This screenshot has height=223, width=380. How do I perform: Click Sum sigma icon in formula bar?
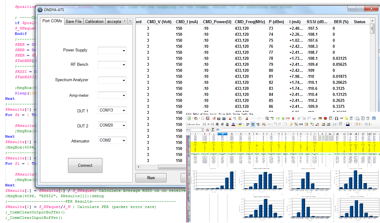[x=213, y=130]
